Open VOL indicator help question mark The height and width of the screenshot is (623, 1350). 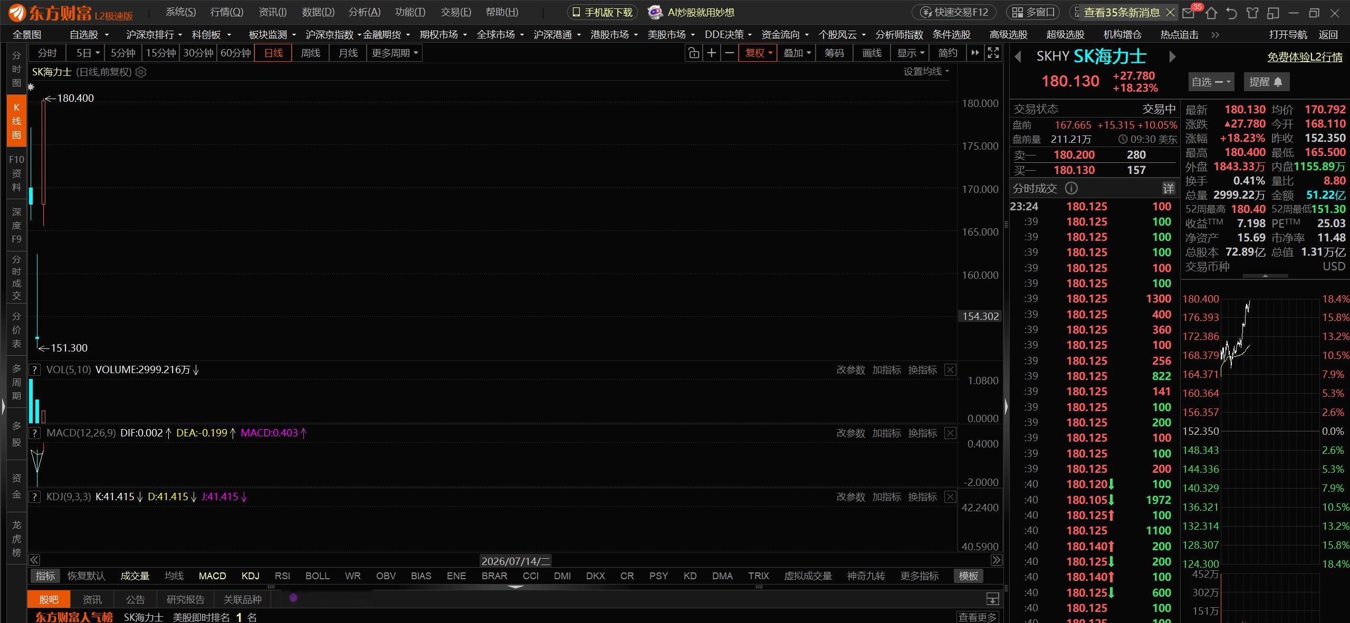point(34,370)
